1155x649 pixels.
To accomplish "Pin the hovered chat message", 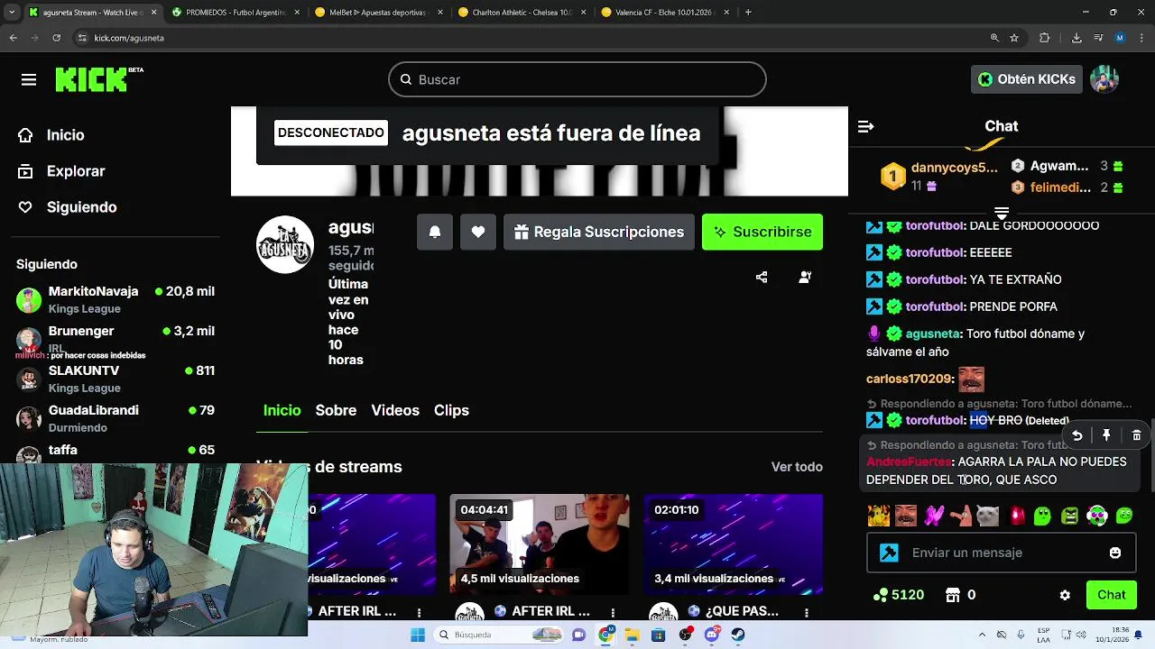I will point(1106,435).
